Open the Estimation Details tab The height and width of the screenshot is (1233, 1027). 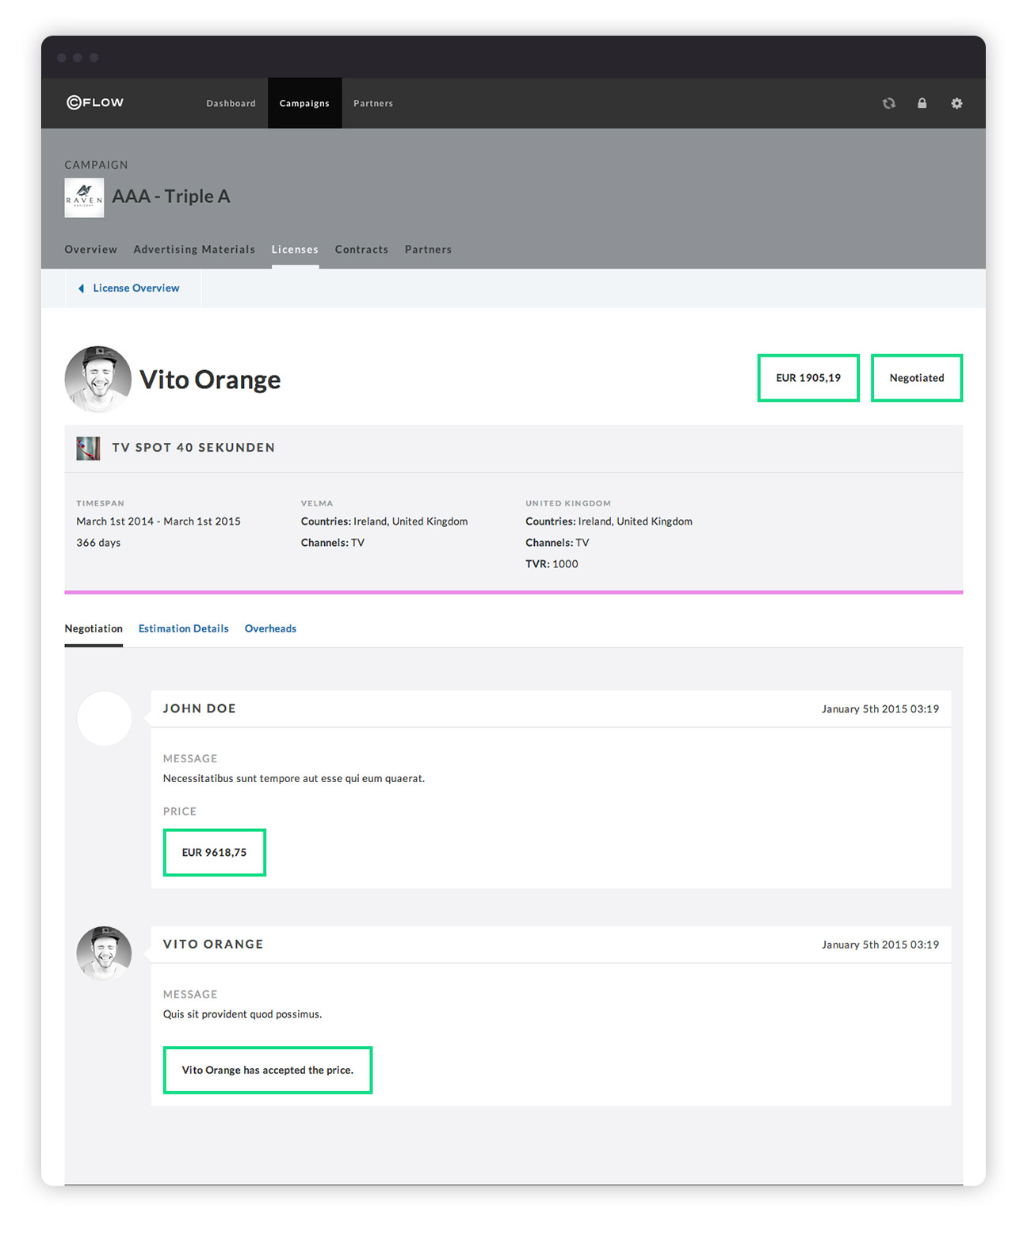pos(183,628)
